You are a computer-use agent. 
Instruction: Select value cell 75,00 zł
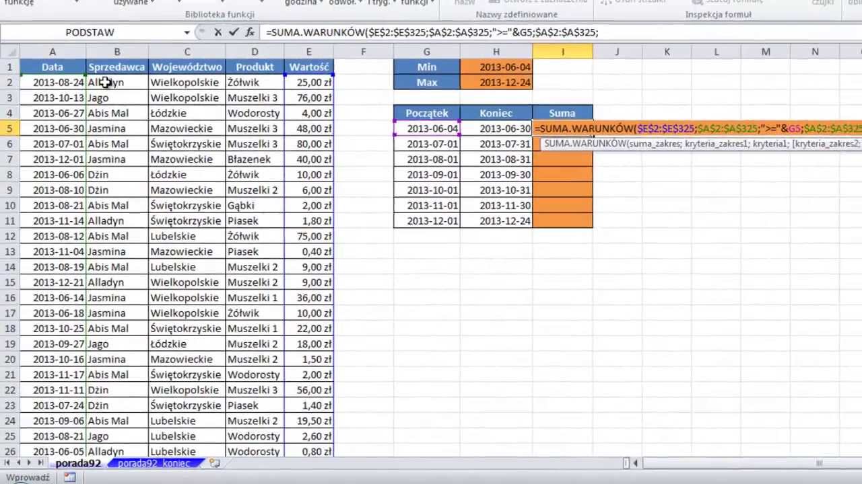point(308,236)
